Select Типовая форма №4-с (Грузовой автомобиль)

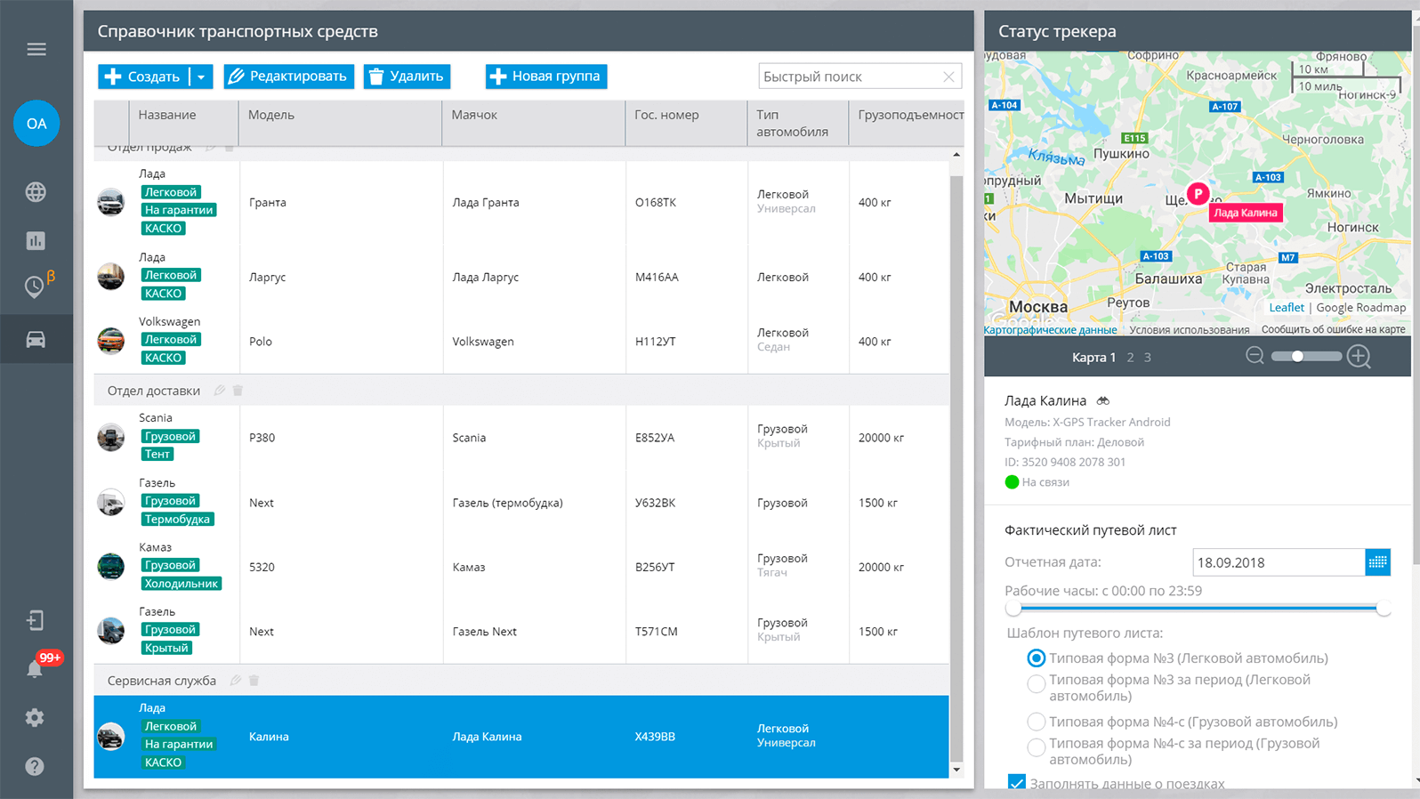[1036, 722]
